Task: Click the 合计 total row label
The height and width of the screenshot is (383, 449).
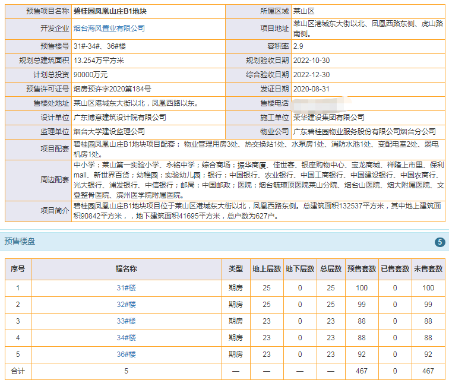Action: tap(18, 371)
